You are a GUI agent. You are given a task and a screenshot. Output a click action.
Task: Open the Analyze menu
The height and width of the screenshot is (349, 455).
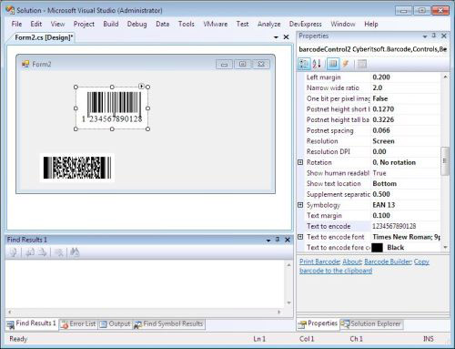(x=268, y=24)
